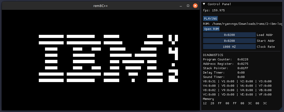
Task: Click the Control Panel title text
Action: click(219, 4)
